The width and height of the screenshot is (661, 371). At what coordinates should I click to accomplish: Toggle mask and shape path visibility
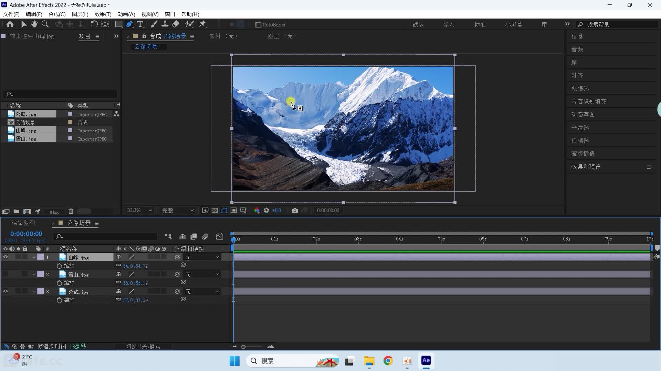point(224,211)
